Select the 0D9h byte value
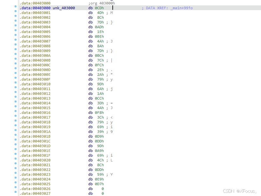The height and width of the screenshot is (196, 261). (x=99, y=136)
